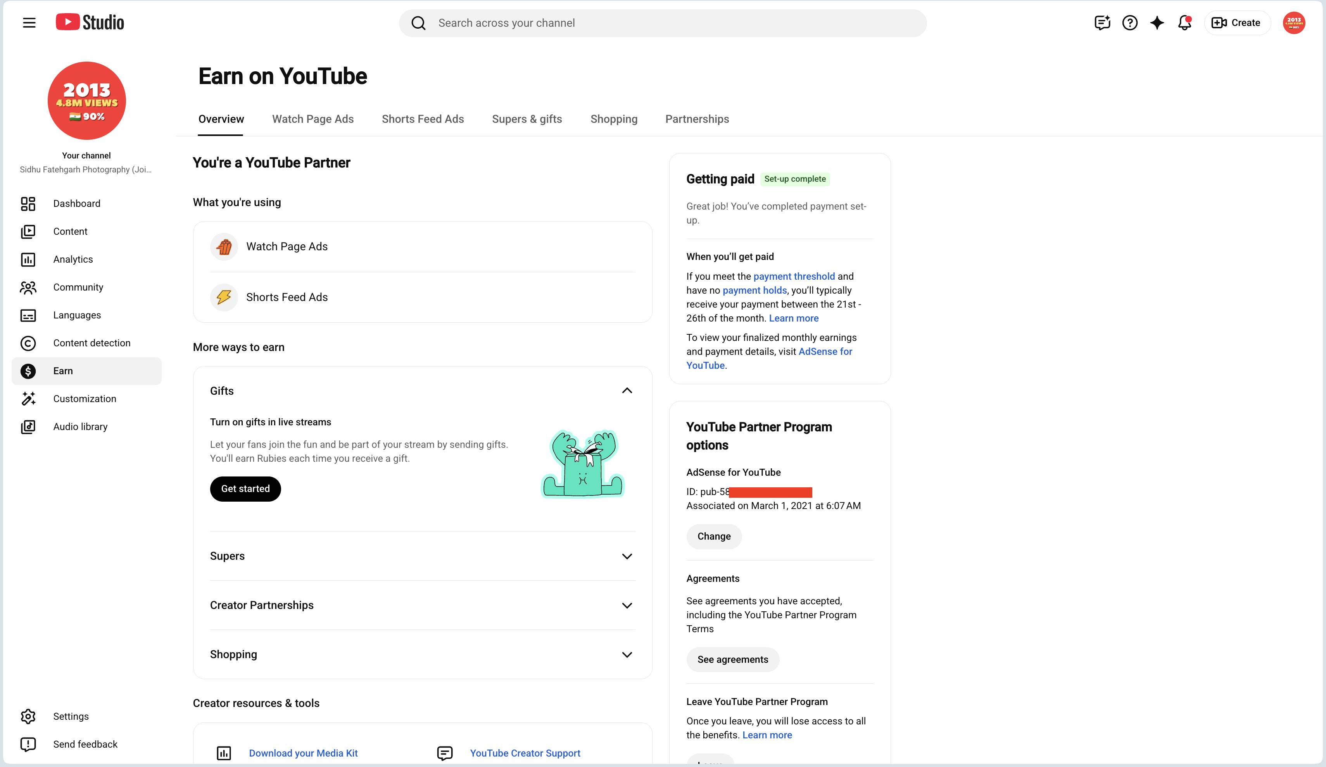Viewport: 1326px width, 767px height.
Task: Click the Shorts Feed Ads row
Action: coord(423,297)
